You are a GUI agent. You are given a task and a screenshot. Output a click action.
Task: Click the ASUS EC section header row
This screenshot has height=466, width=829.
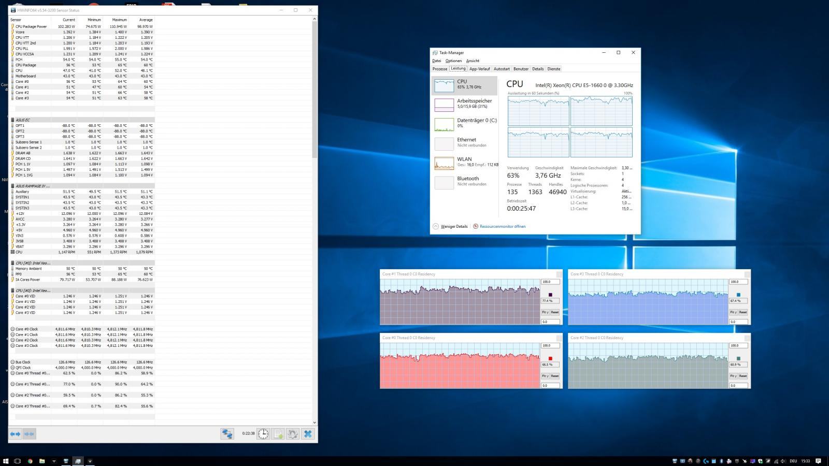(x=82, y=120)
